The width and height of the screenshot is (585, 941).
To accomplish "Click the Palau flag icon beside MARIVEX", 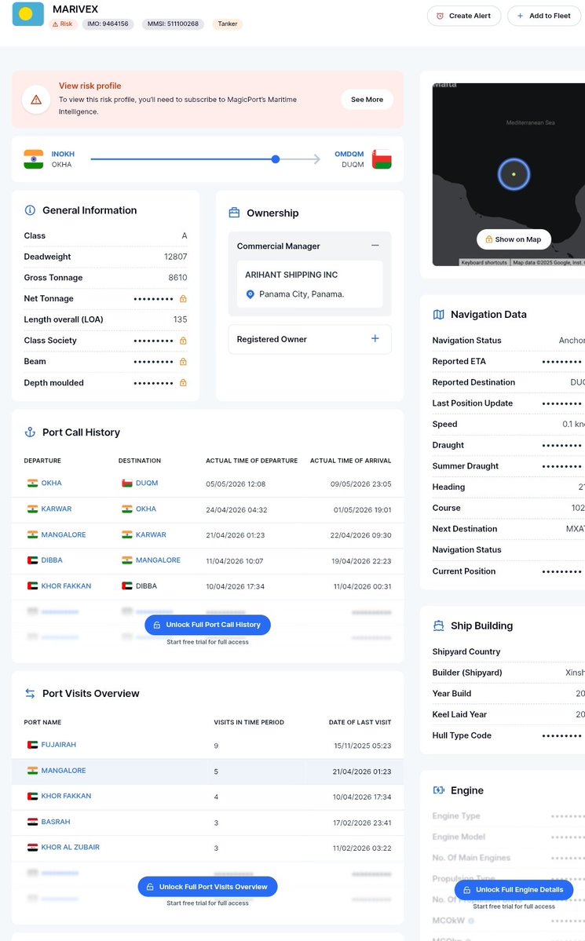I will point(28,14).
